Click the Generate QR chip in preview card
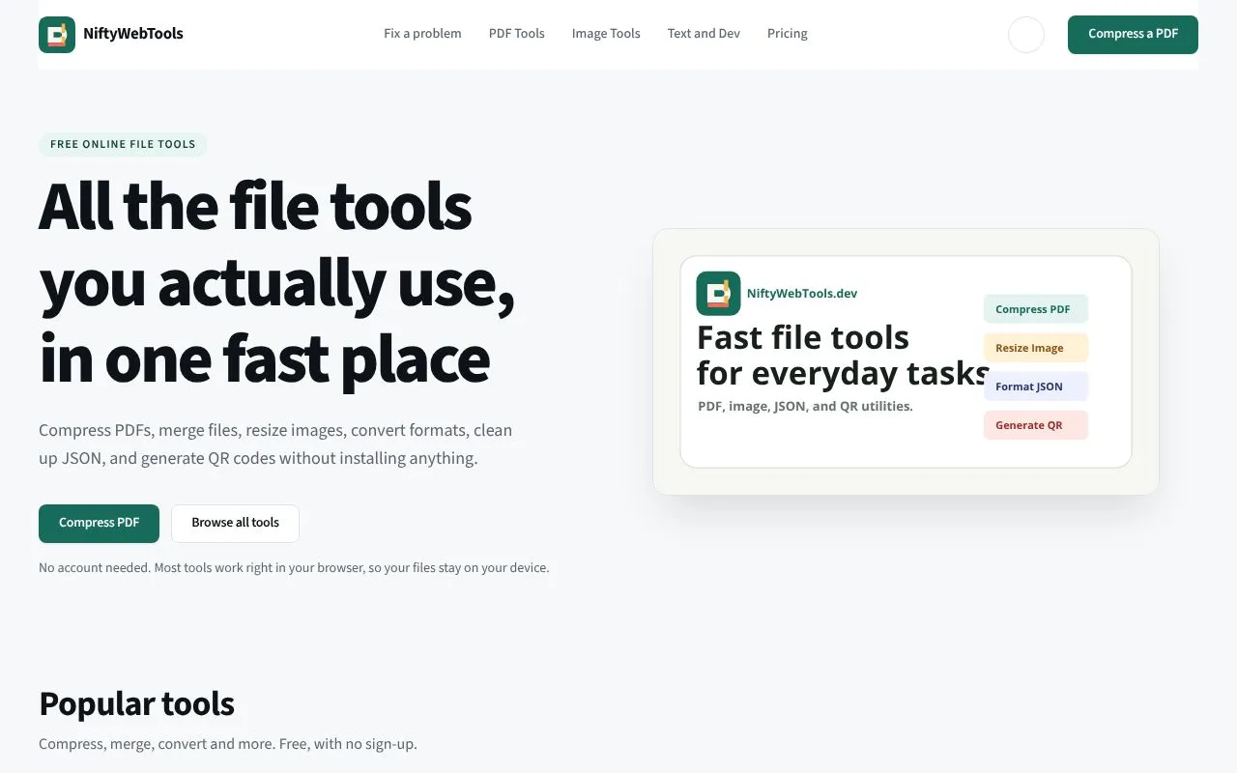 (1036, 425)
